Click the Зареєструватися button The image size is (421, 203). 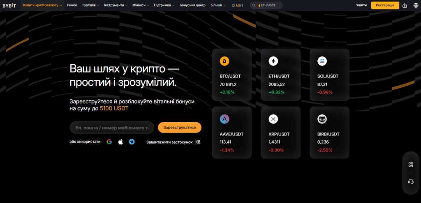180,128
